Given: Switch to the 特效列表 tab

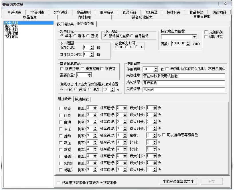Looking at the screenshot, I should [174, 12].
